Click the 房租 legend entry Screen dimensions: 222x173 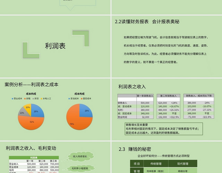pyautogui.click(x=27, y=99)
